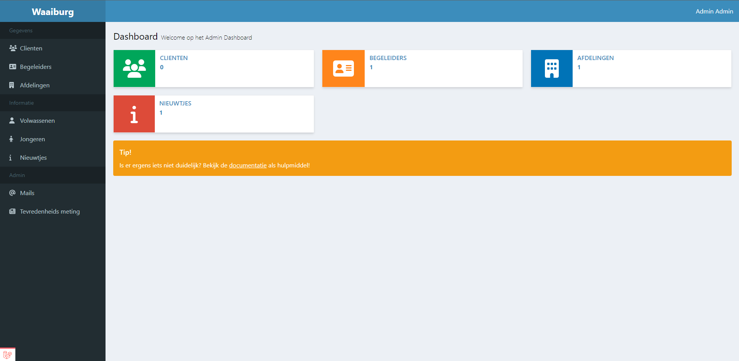The width and height of the screenshot is (739, 361).
Task: Open the Admin Admin user menu
Action: pos(714,11)
